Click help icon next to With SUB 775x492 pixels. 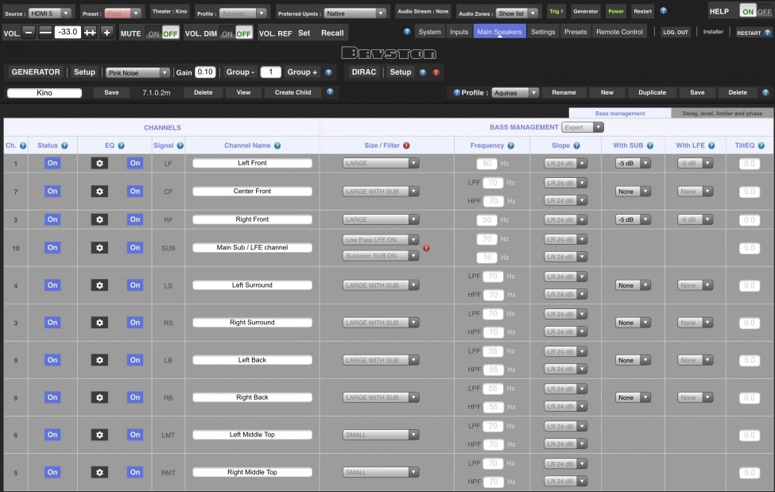point(650,145)
